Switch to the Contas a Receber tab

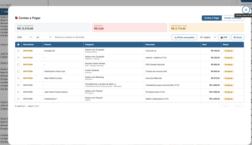[233, 18]
